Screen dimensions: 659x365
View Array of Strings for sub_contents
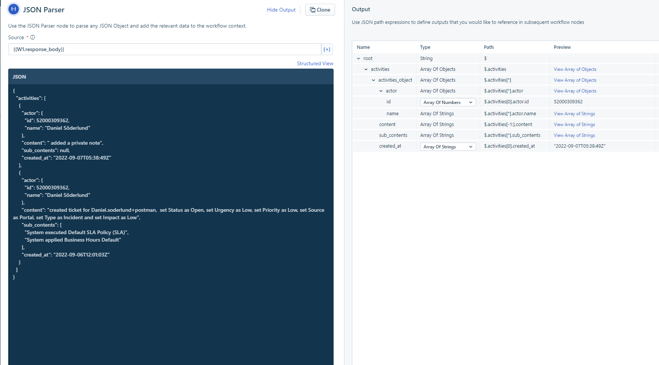(574, 135)
